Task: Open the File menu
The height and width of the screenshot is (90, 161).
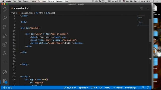Action: tap(14, 1)
